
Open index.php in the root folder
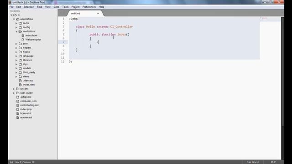click(26, 109)
